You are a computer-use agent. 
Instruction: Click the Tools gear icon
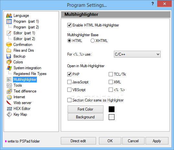point(9,85)
